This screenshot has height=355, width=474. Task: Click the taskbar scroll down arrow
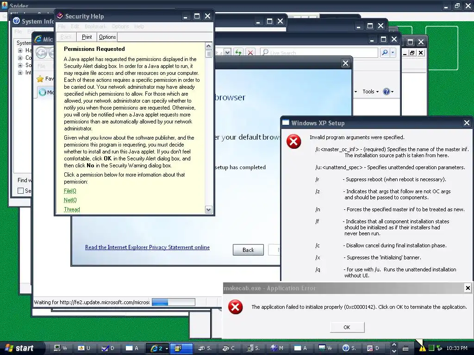click(394, 352)
